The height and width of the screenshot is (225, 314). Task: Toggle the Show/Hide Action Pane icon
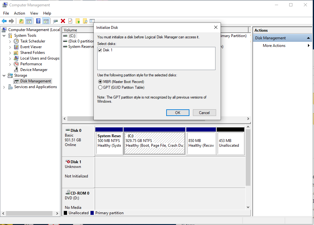(46, 21)
